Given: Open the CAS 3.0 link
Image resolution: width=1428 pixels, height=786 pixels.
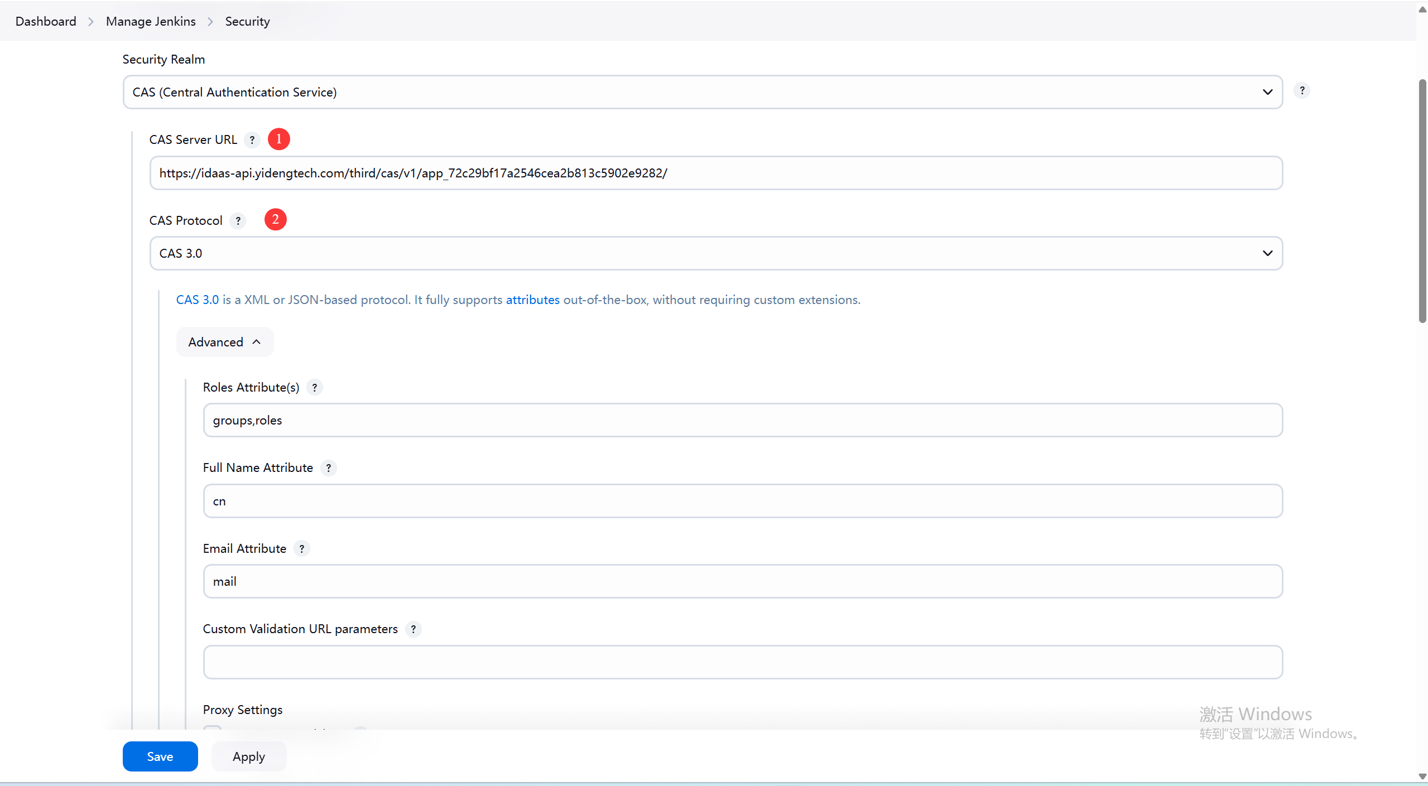Looking at the screenshot, I should point(198,300).
